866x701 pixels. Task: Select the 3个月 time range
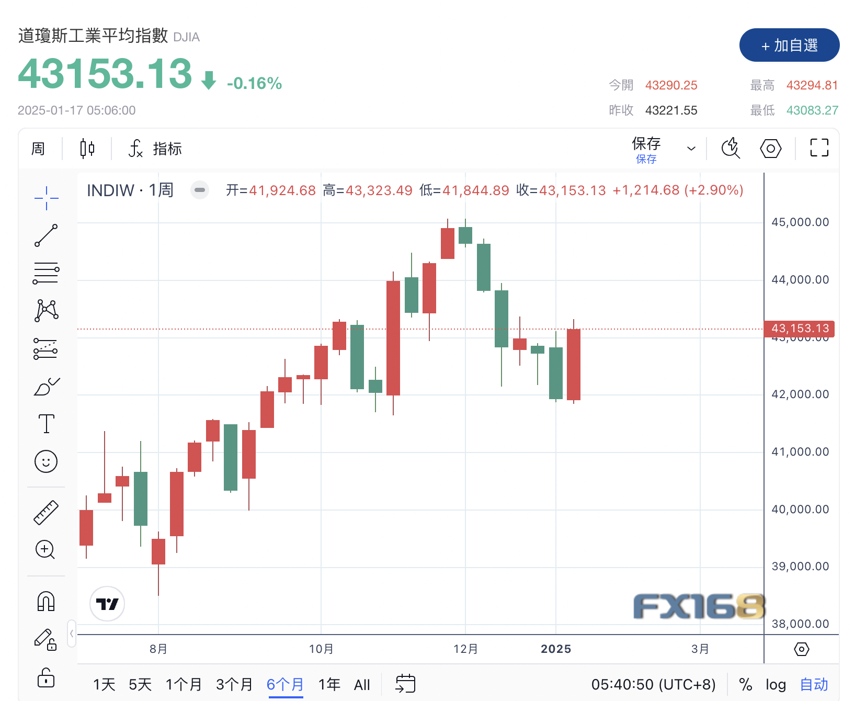tap(234, 684)
